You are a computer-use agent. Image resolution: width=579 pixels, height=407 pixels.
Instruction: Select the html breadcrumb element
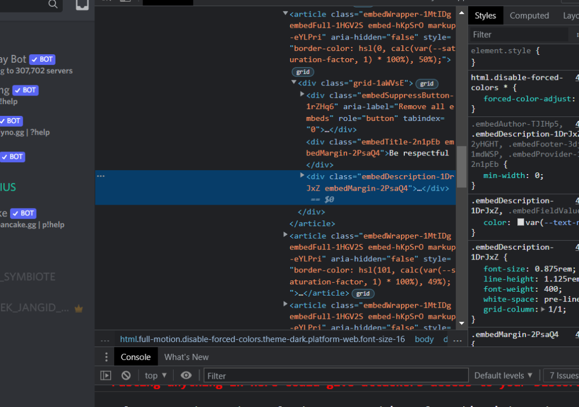tap(262, 339)
